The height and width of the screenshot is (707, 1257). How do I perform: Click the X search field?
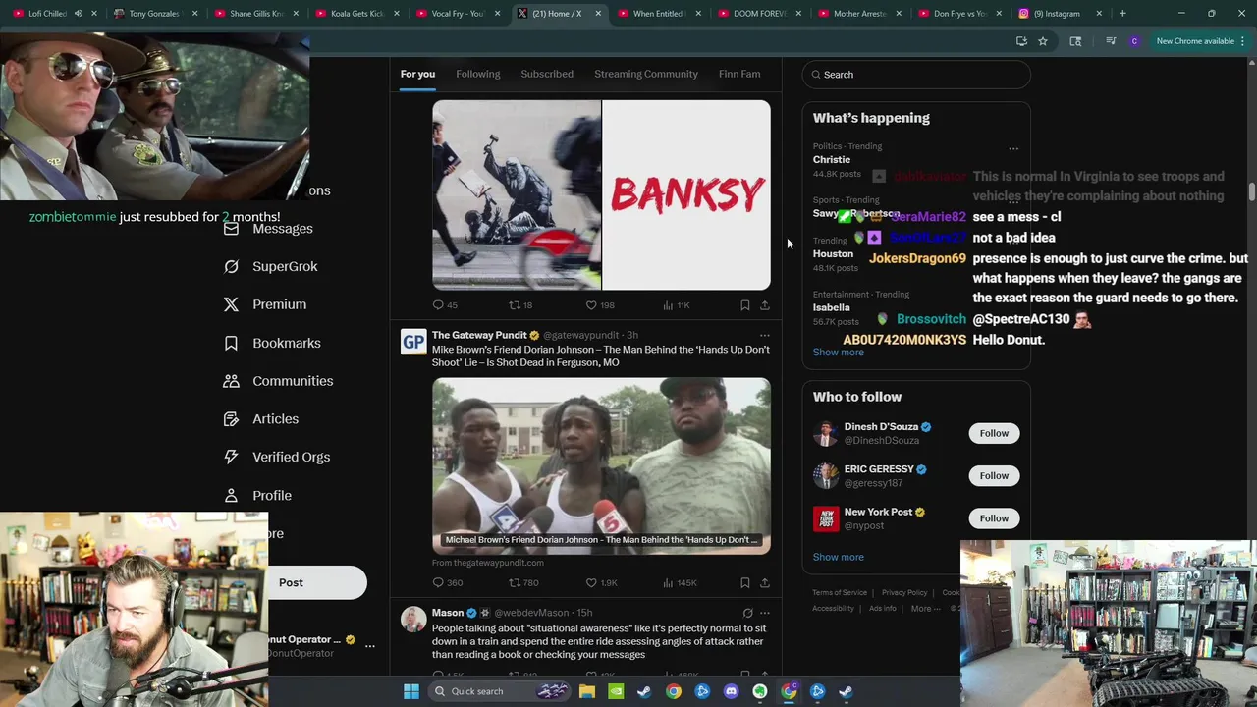(x=916, y=75)
